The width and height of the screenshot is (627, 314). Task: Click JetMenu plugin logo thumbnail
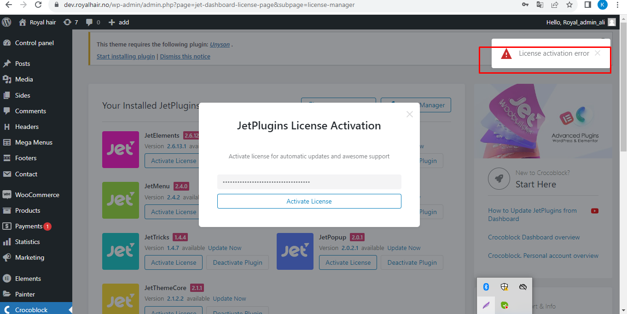click(120, 200)
